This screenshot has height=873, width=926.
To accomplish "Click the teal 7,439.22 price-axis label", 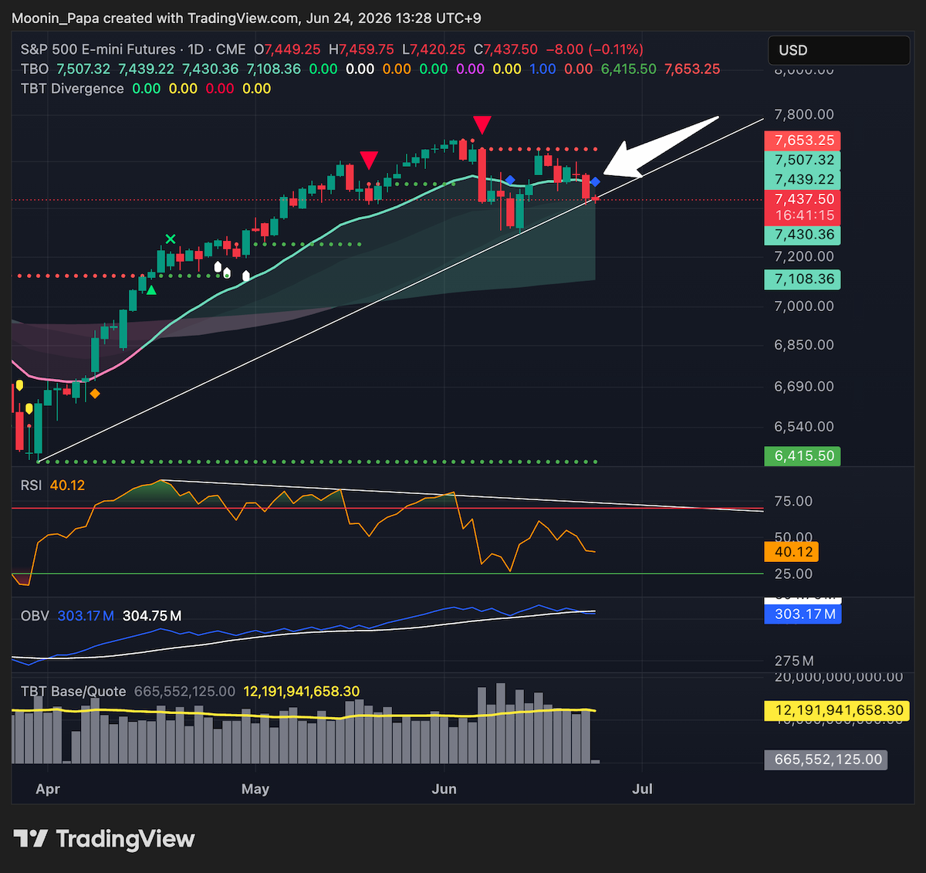I will pyautogui.click(x=803, y=179).
